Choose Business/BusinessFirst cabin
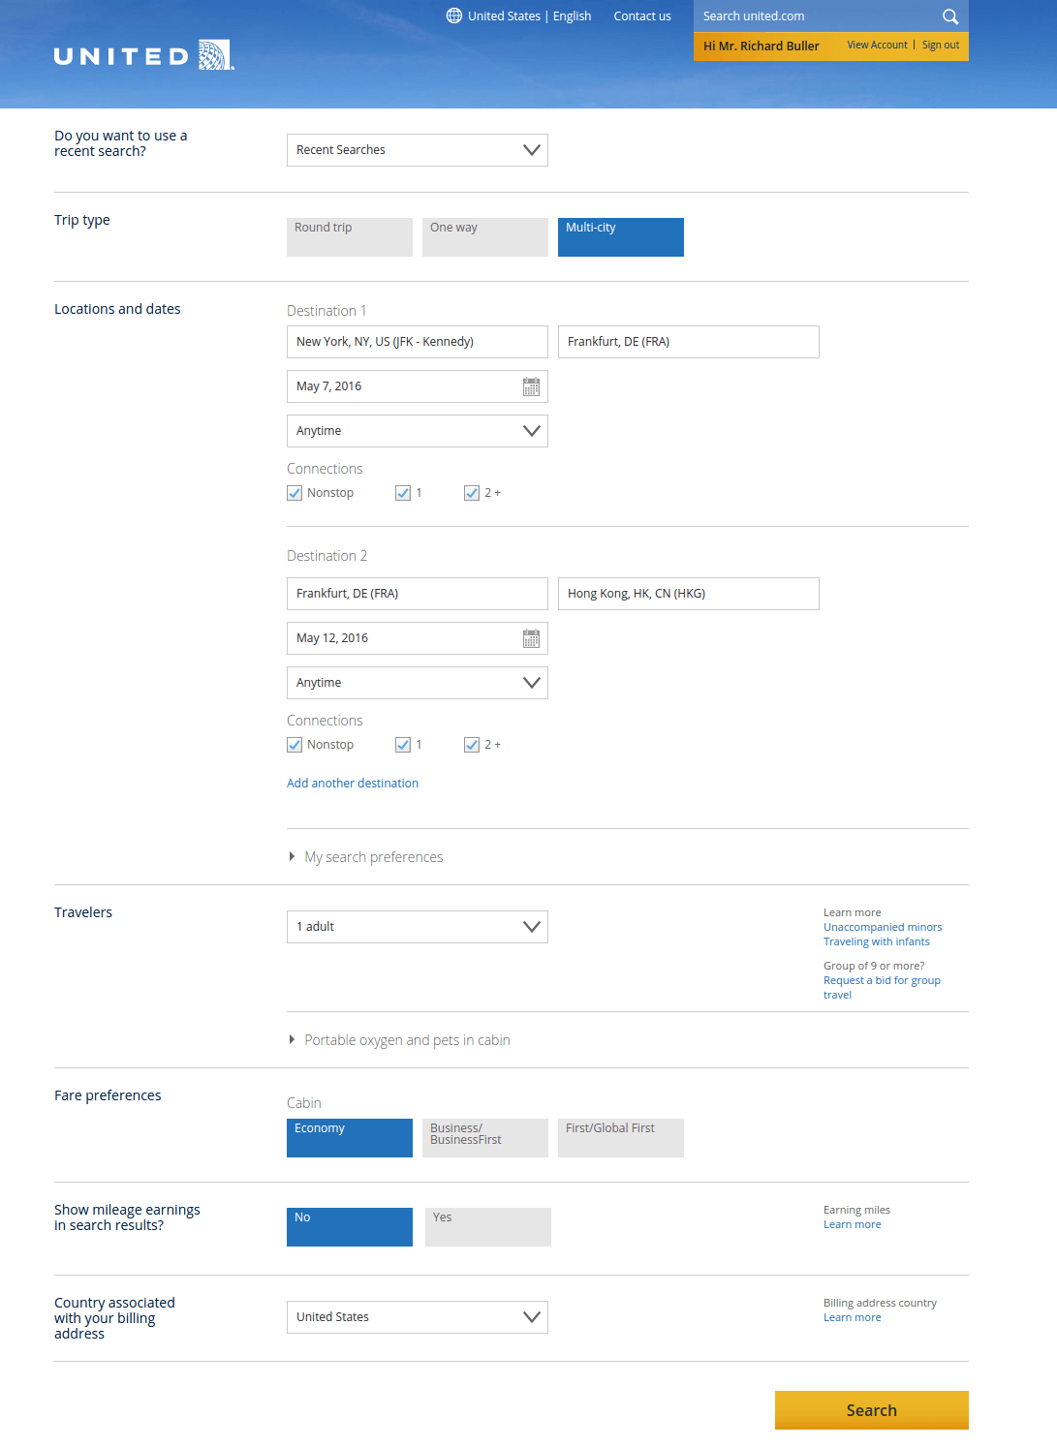Viewport: 1057px width, 1448px height. [x=485, y=1138]
